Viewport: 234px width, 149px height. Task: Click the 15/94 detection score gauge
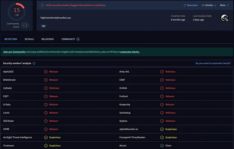pos(17,12)
